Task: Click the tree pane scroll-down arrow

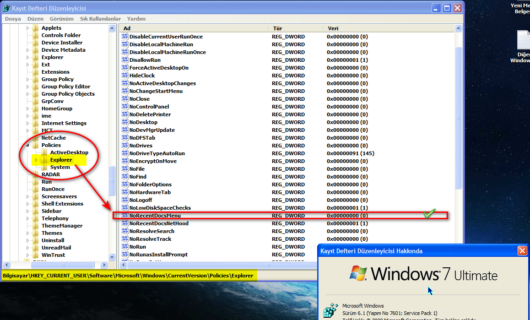Action: 112,257
